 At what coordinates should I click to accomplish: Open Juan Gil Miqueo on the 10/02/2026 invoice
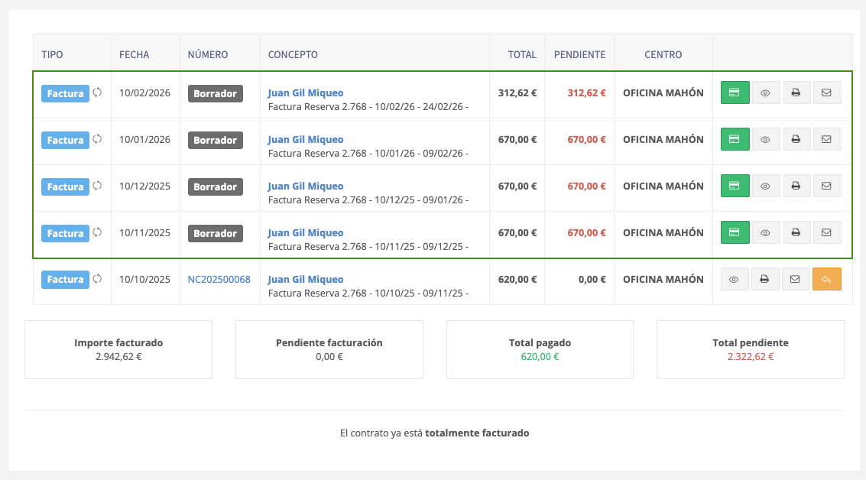[306, 92]
